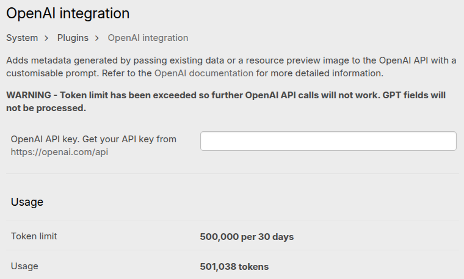Viewport: 464px width, 279px height.
Task: Focus the OpenAI API key input field
Action: (328, 141)
